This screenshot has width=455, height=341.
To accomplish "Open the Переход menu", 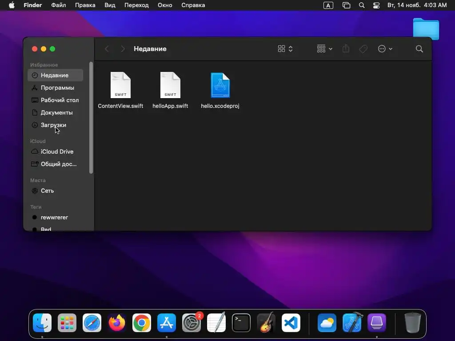I will click(136, 5).
